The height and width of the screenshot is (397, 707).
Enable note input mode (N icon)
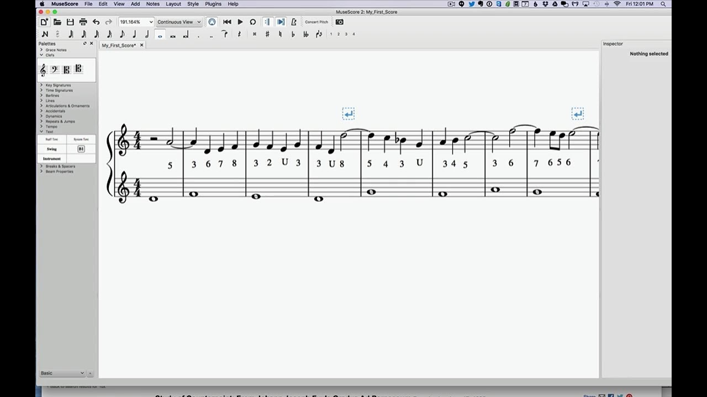click(45, 34)
